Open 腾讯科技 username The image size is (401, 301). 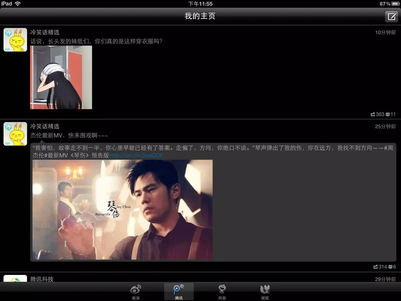[x=42, y=279]
